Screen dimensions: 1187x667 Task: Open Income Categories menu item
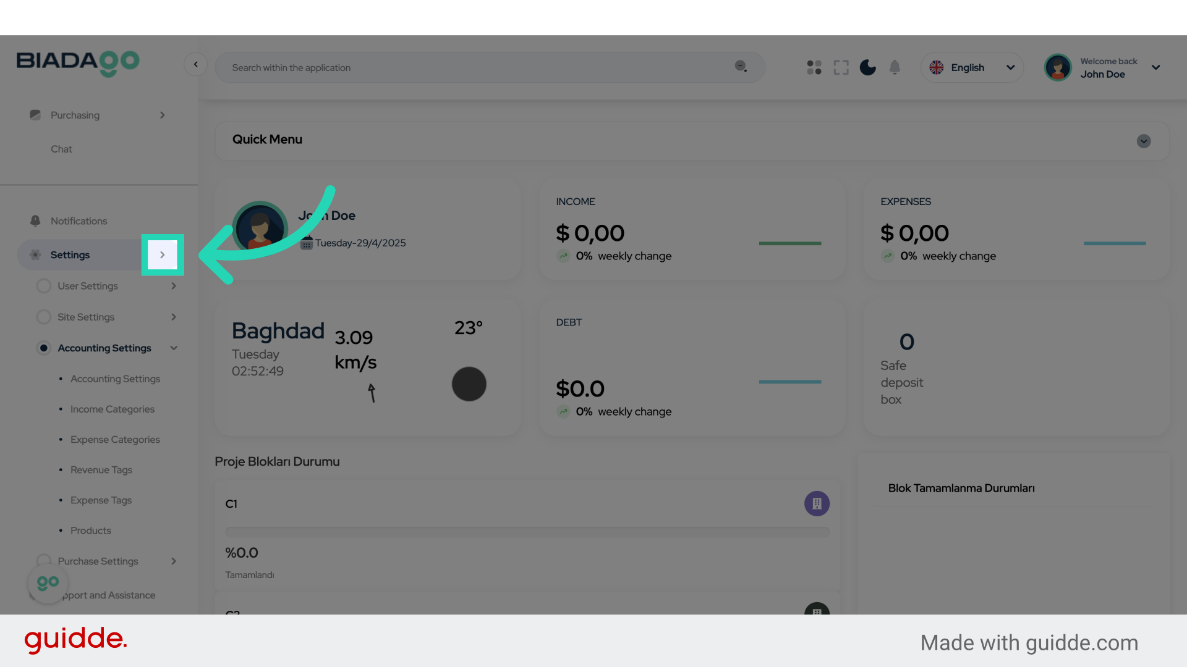(x=113, y=409)
